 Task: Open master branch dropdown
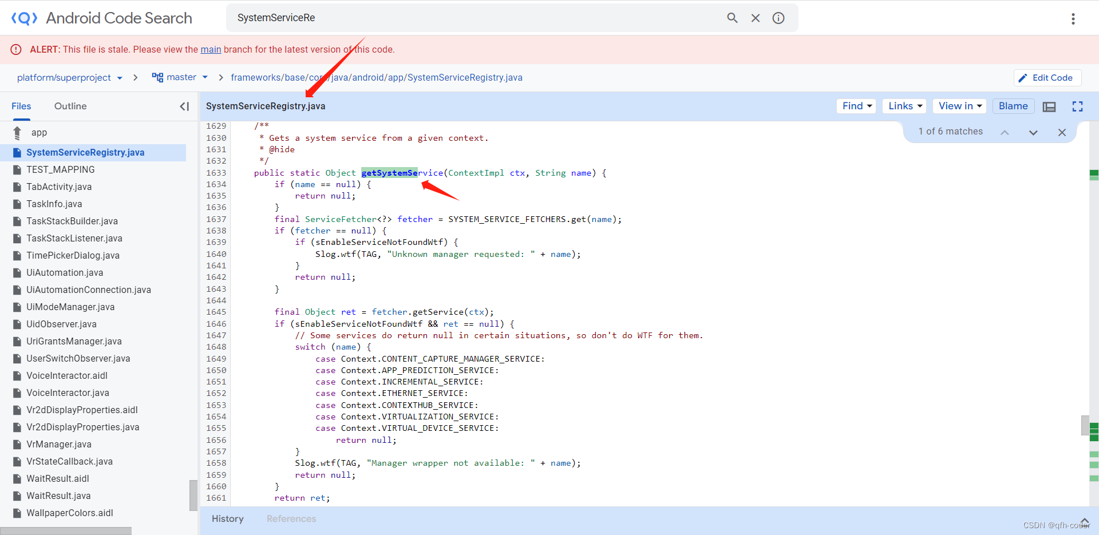pyautogui.click(x=180, y=77)
